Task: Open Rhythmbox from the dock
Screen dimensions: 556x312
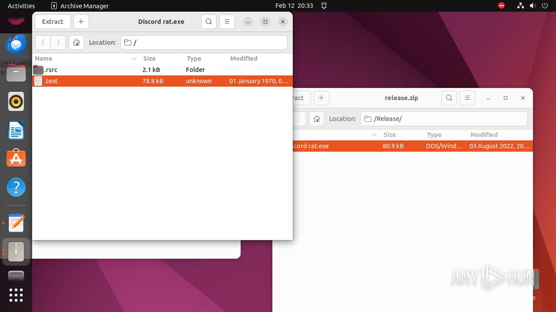Action: pyautogui.click(x=16, y=101)
